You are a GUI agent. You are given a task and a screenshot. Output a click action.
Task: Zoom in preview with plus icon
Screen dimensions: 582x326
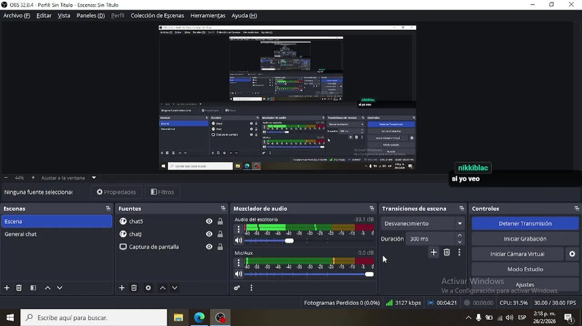click(x=33, y=177)
